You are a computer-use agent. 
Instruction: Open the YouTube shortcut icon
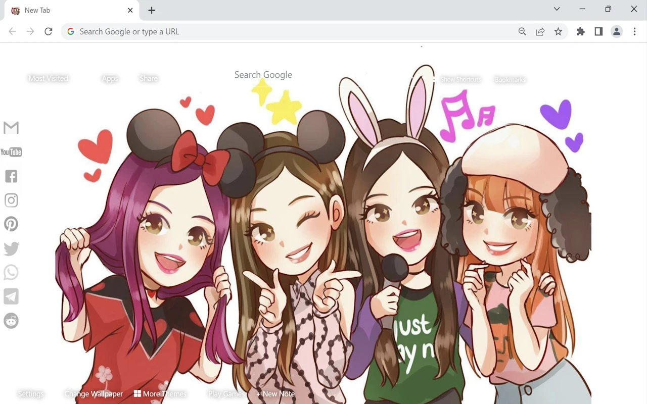pyautogui.click(x=11, y=152)
